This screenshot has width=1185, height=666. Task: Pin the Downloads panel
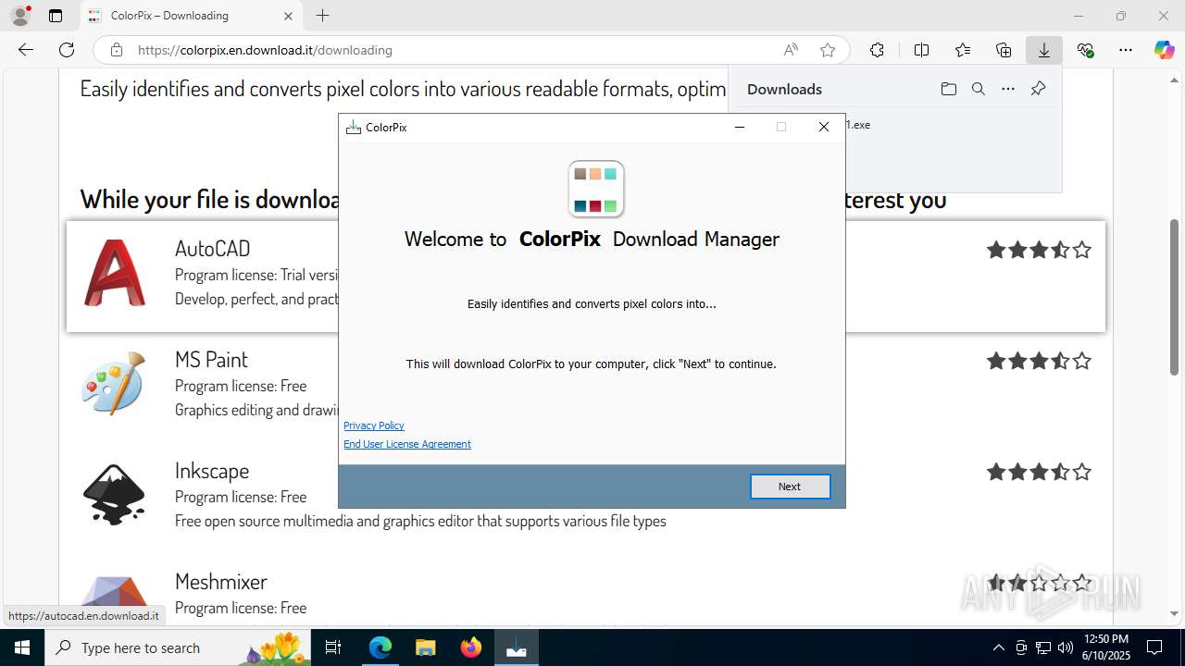[1038, 89]
